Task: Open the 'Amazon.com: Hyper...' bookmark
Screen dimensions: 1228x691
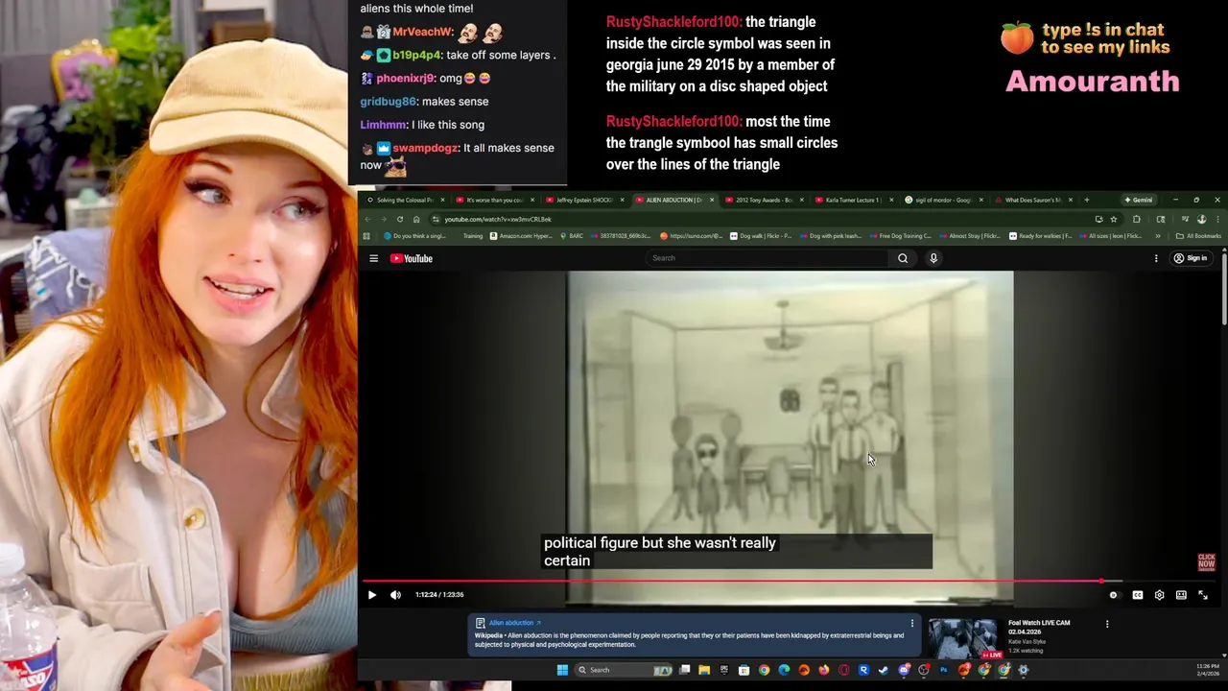Action: [521, 236]
